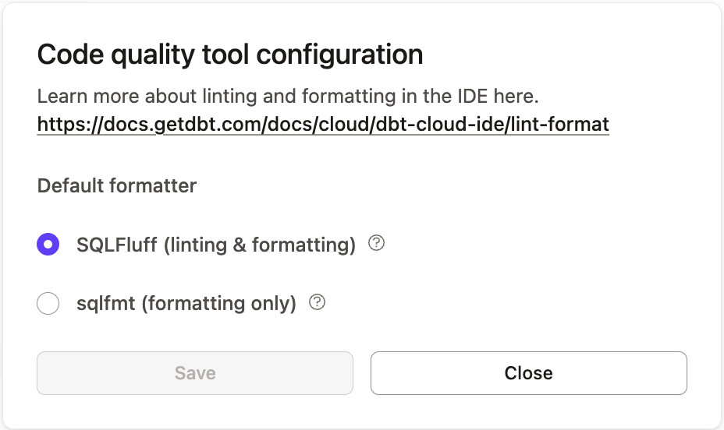Click the 'Code quality tool configuration' heading
Screen dimensions: 724x430
230,55
